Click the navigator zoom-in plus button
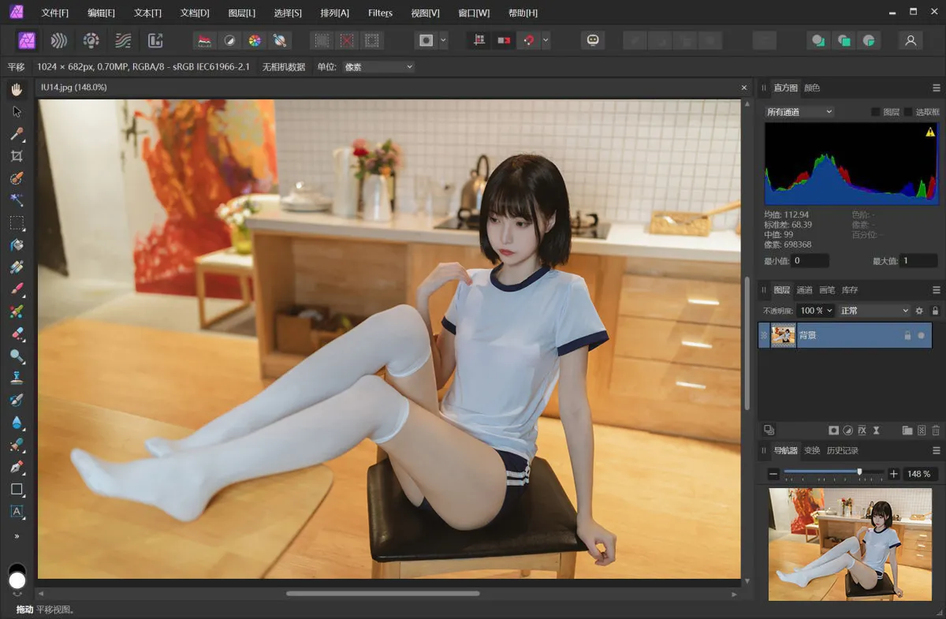This screenshot has height=619, width=946. (893, 474)
